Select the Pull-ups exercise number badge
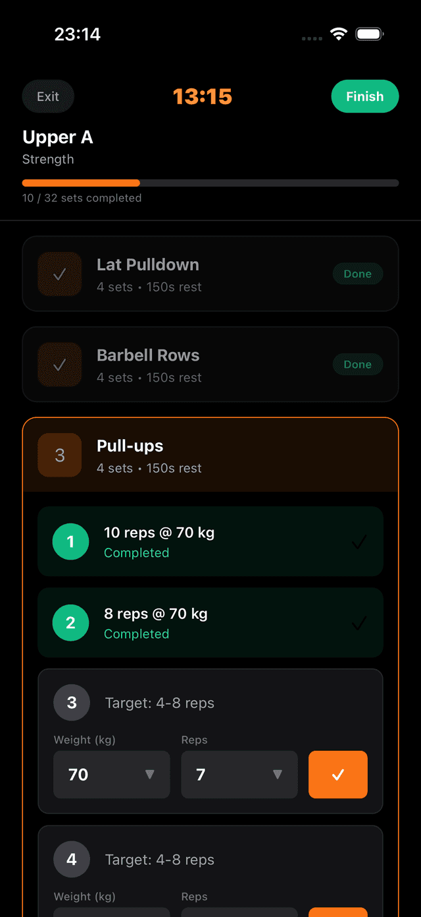Screen dimensions: 421x917 point(60,455)
